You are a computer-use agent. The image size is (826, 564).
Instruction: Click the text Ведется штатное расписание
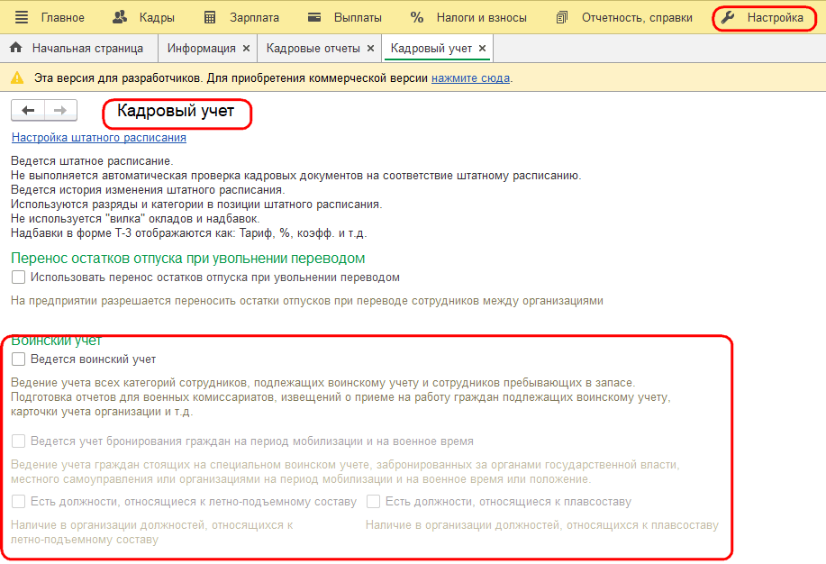coord(92,160)
